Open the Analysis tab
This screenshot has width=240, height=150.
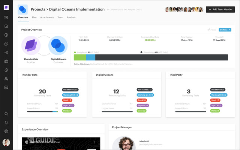[71, 18]
